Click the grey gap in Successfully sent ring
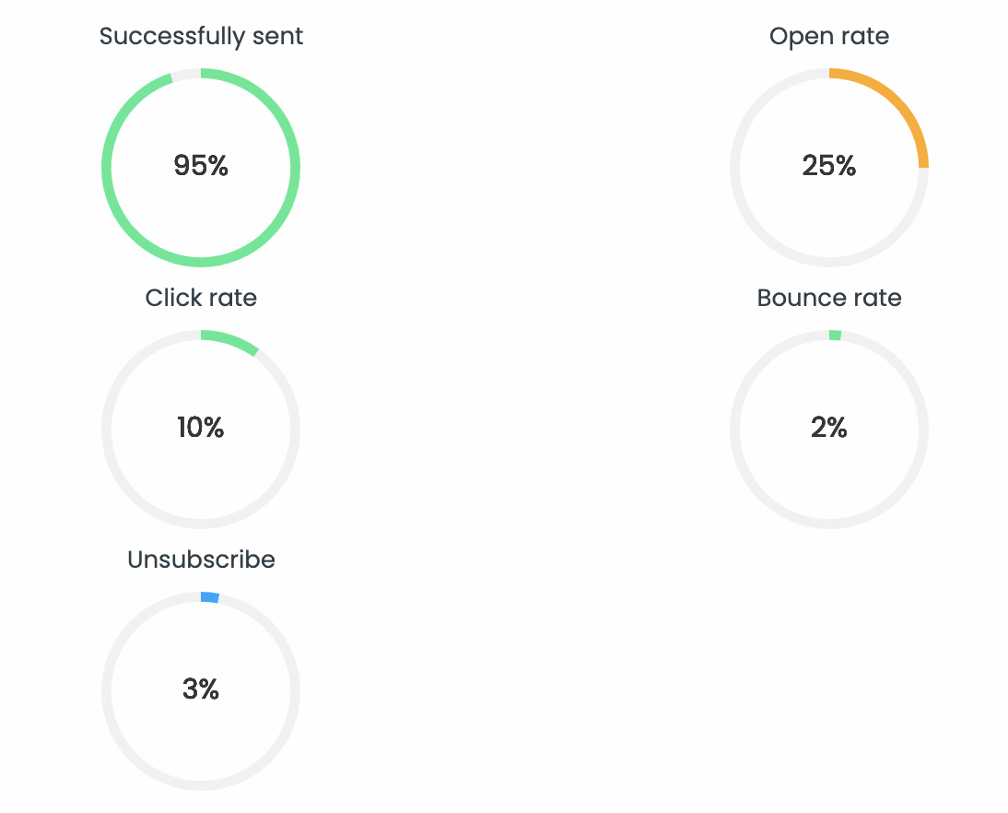This screenshot has width=1008, height=813. (186, 75)
